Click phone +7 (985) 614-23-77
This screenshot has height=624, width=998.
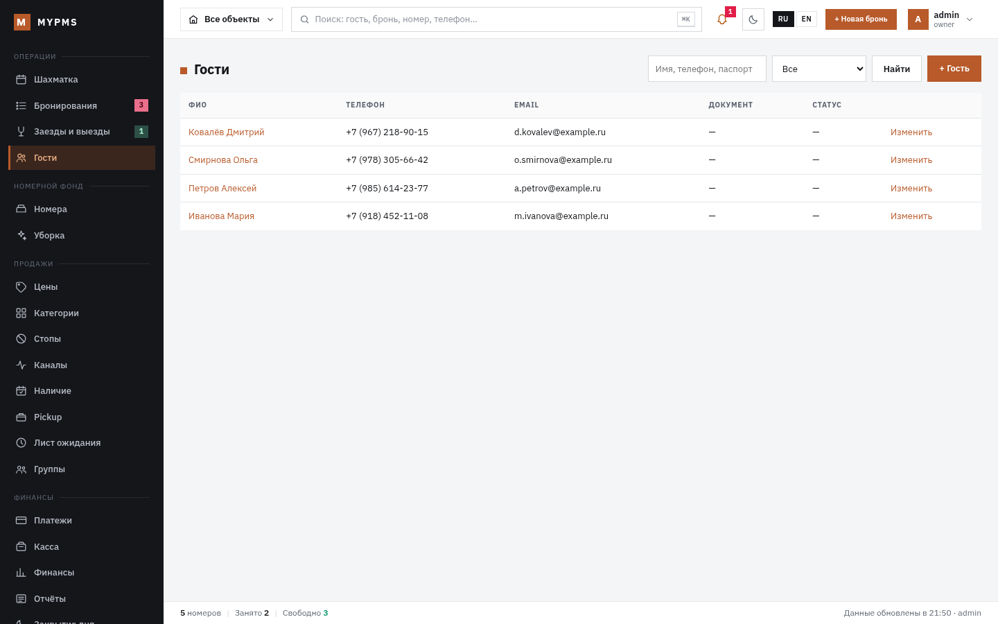(387, 189)
